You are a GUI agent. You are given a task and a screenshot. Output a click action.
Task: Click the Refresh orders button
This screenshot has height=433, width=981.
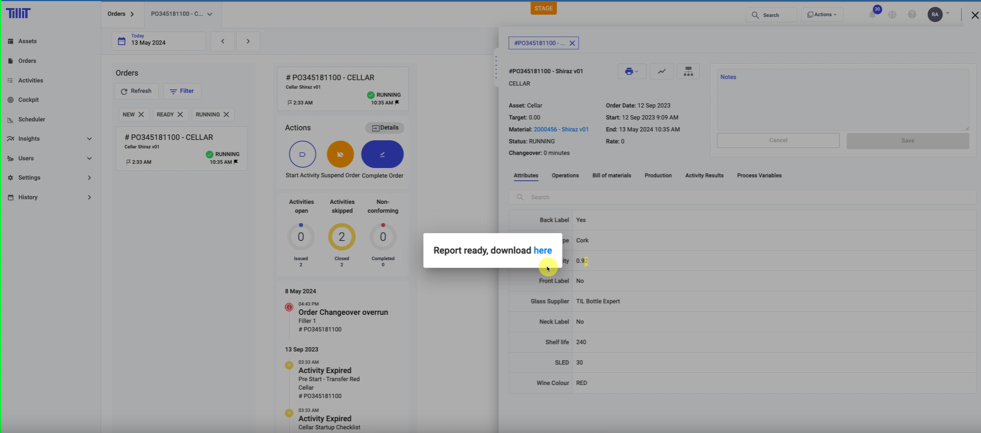pos(136,91)
